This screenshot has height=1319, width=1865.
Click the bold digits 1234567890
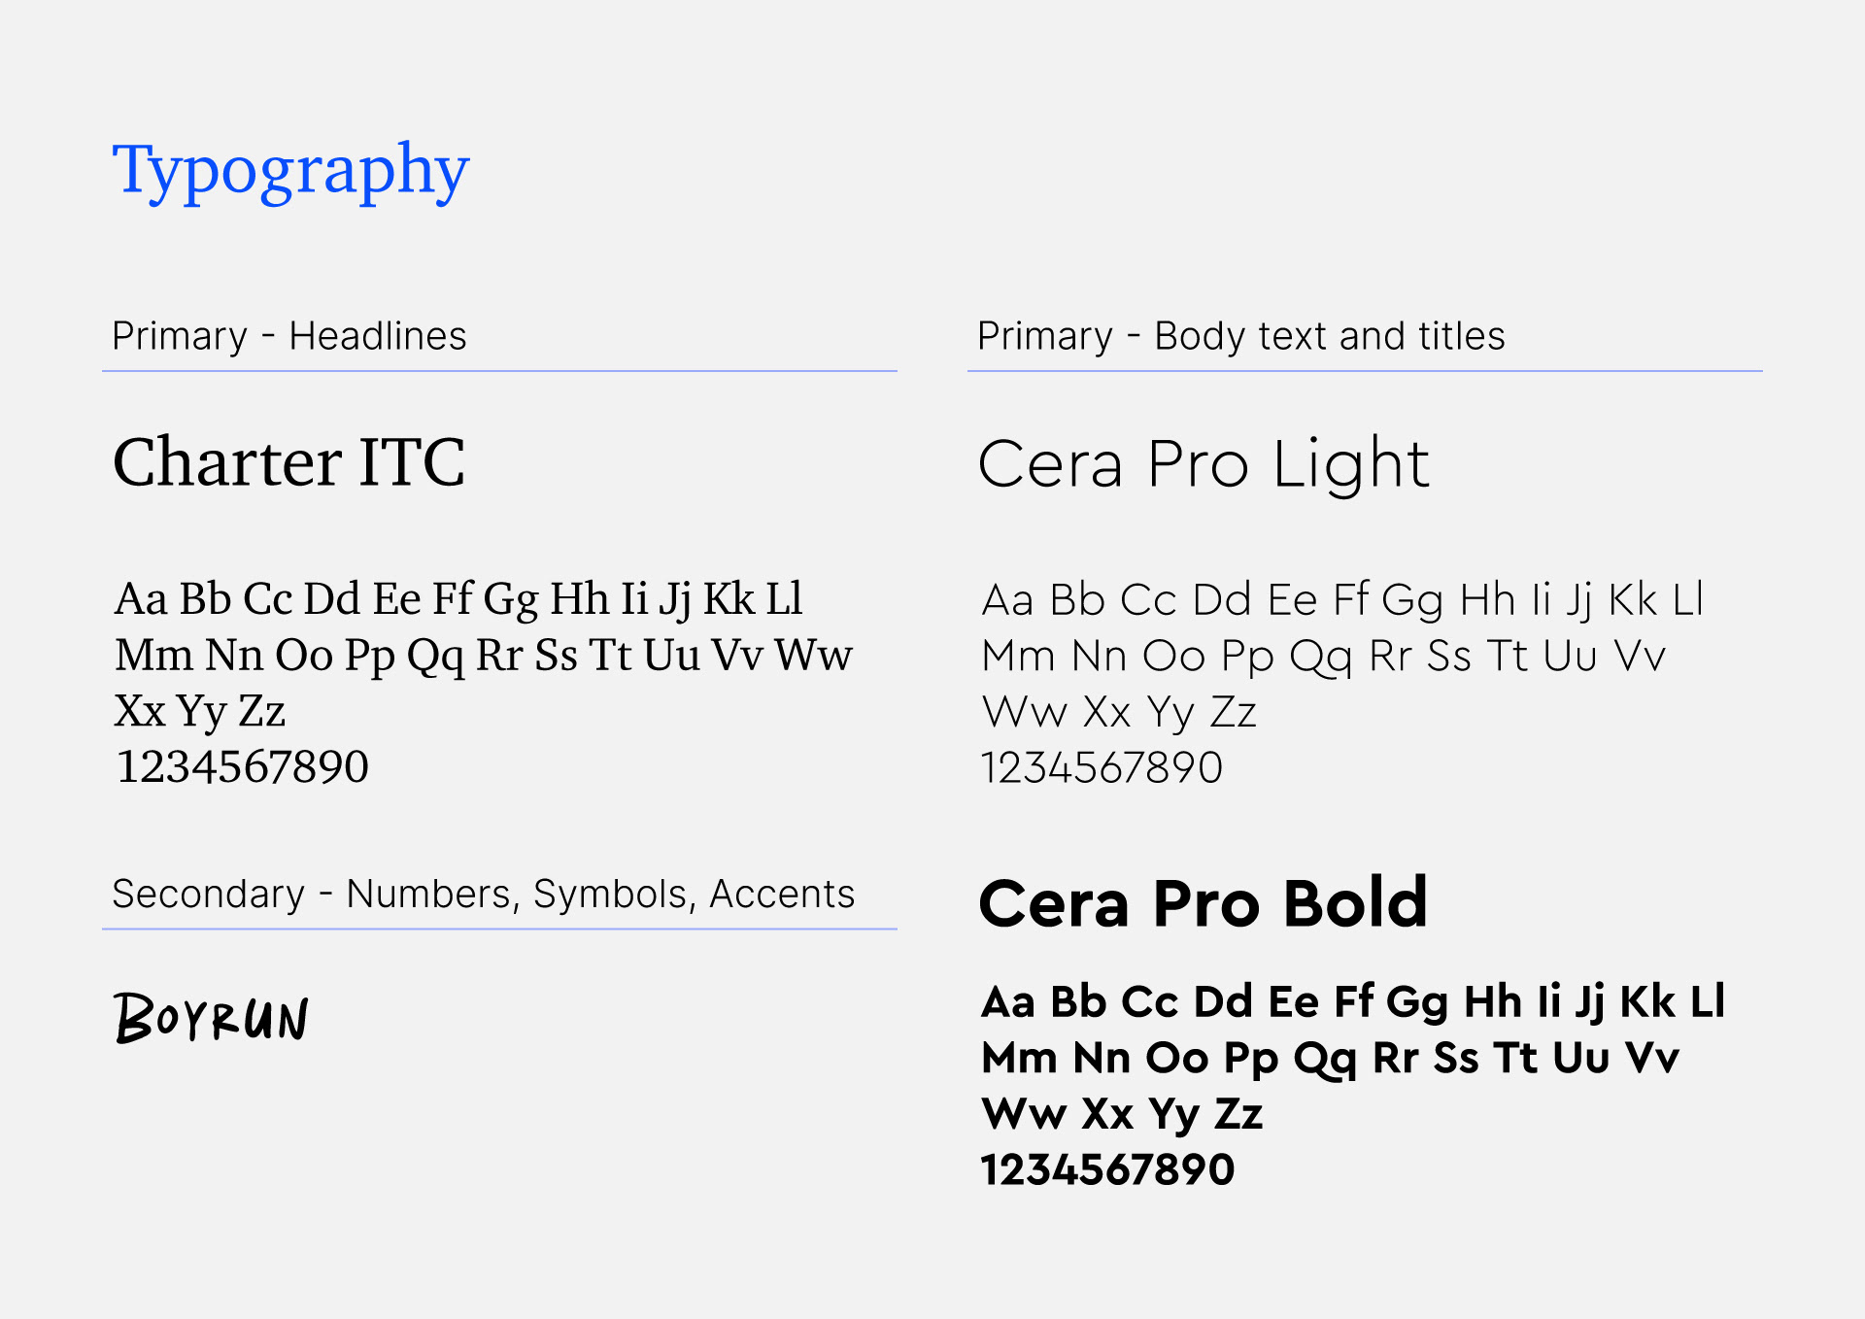1107,1169
